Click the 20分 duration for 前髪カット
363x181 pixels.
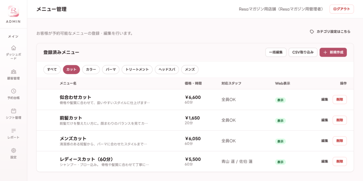189,123
